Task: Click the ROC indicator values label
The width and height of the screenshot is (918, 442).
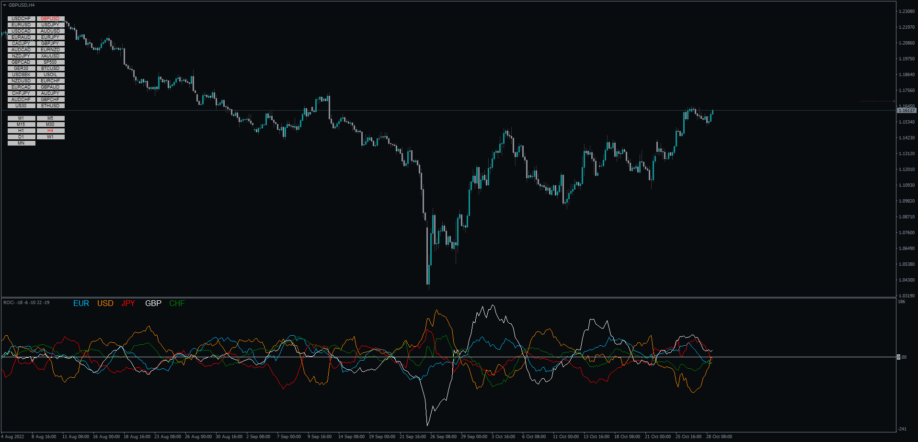Action: [26, 303]
